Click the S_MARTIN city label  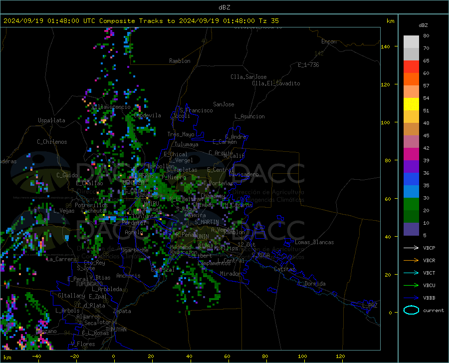coord(207,222)
